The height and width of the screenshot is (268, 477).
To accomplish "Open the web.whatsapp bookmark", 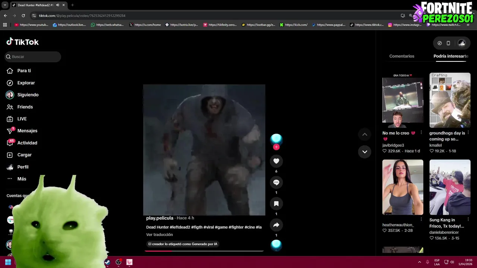I will [x=107, y=25].
